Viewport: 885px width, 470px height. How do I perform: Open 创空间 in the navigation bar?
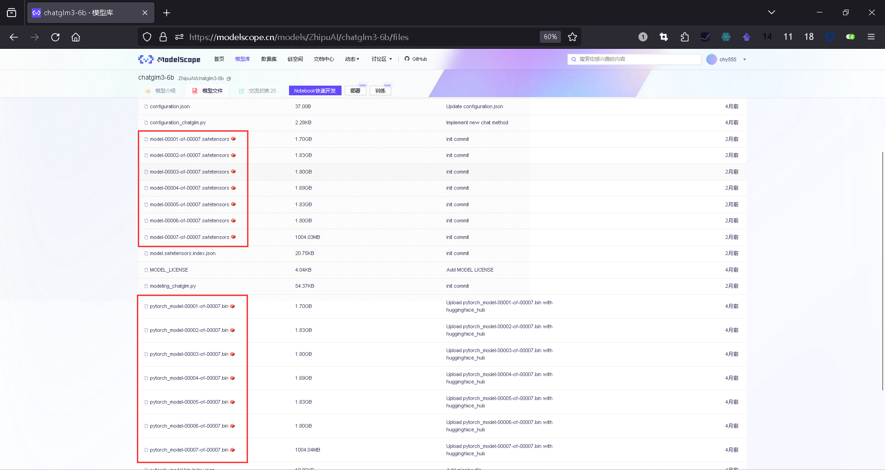(295, 59)
